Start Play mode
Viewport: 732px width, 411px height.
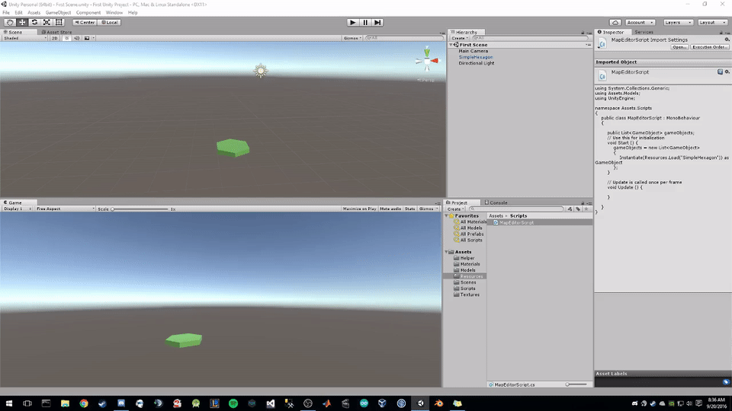353,22
